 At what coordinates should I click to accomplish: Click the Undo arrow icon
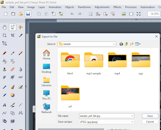[72, 14]
